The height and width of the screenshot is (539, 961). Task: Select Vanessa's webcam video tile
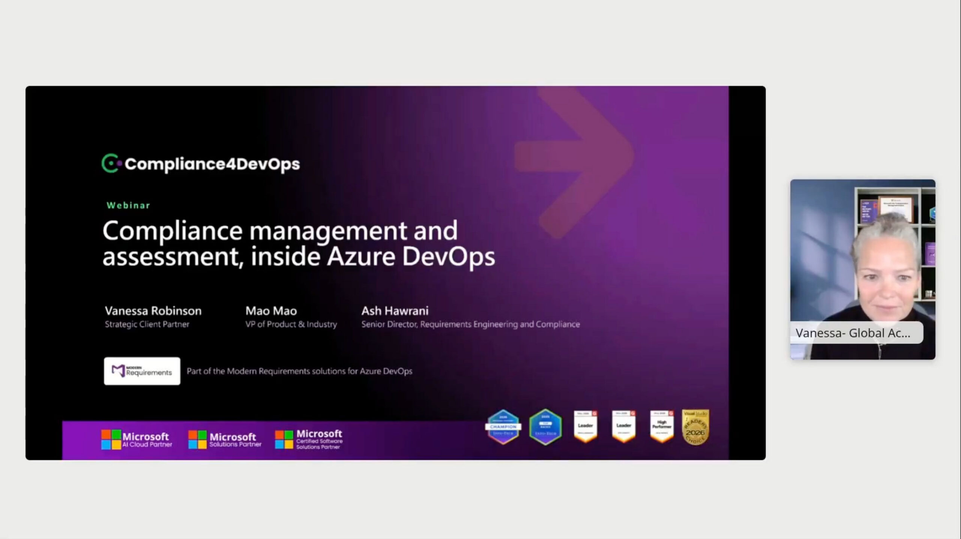pos(863,269)
